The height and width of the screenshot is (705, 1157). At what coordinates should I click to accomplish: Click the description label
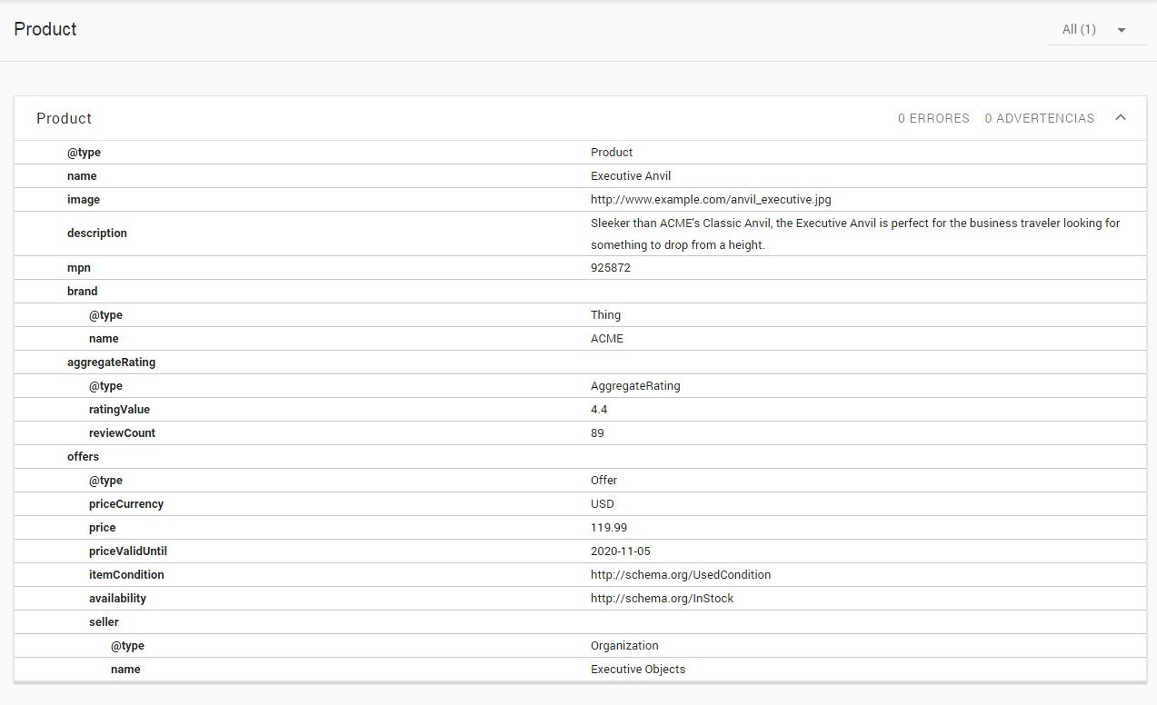97,233
